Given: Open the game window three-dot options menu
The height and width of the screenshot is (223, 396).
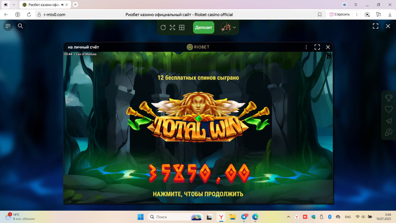Looking at the screenshot, I should point(306,47).
